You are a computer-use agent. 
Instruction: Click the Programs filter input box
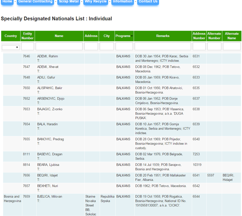124,46
